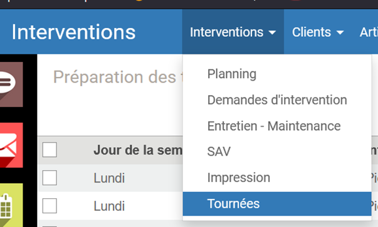Choose Demandes d'intervention menu entry
Viewport: 378px width, 227px height.
[x=277, y=100]
